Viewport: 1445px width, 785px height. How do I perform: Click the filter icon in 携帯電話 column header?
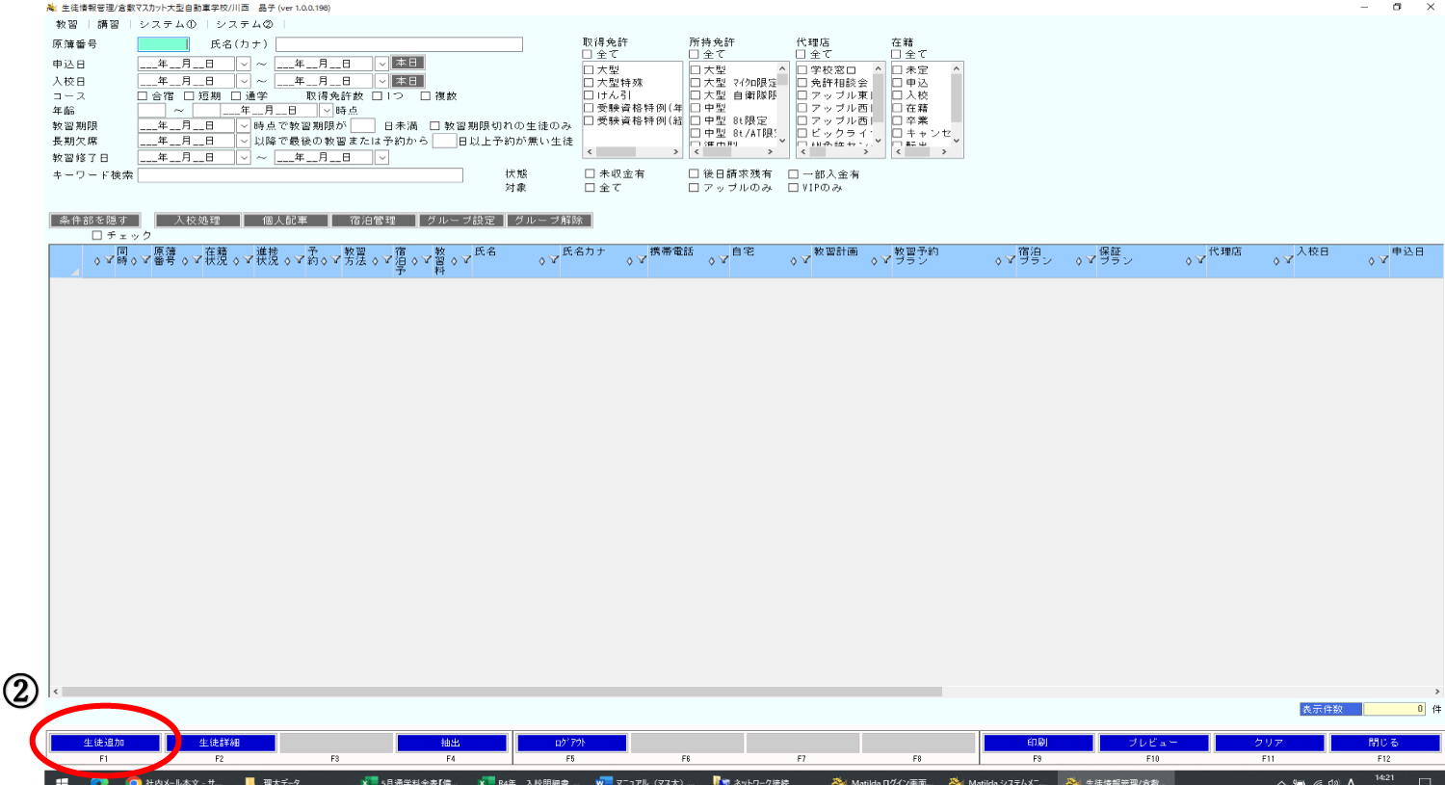click(x=723, y=261)
